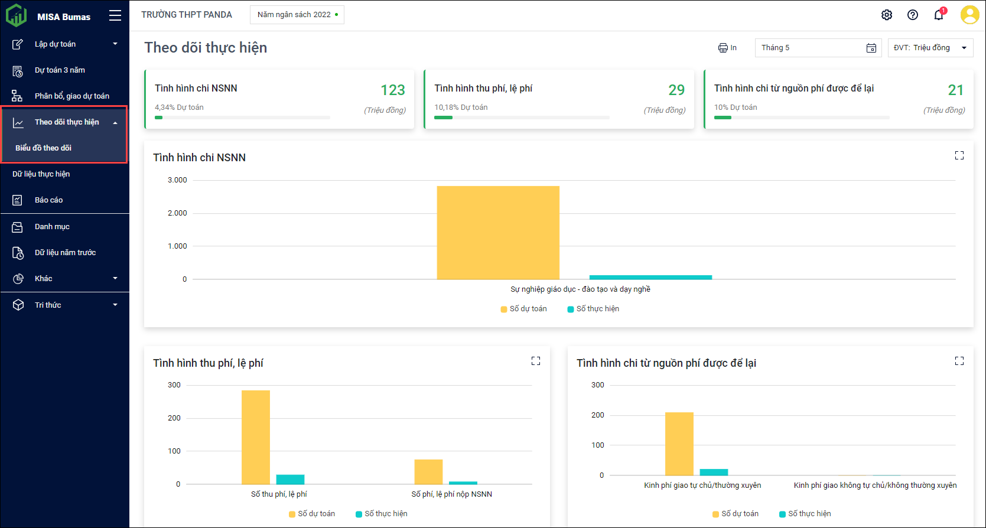Expand Tình hình thu phí, lệ phí chart
Screen dimensions: 986x528
coord(535,361)
